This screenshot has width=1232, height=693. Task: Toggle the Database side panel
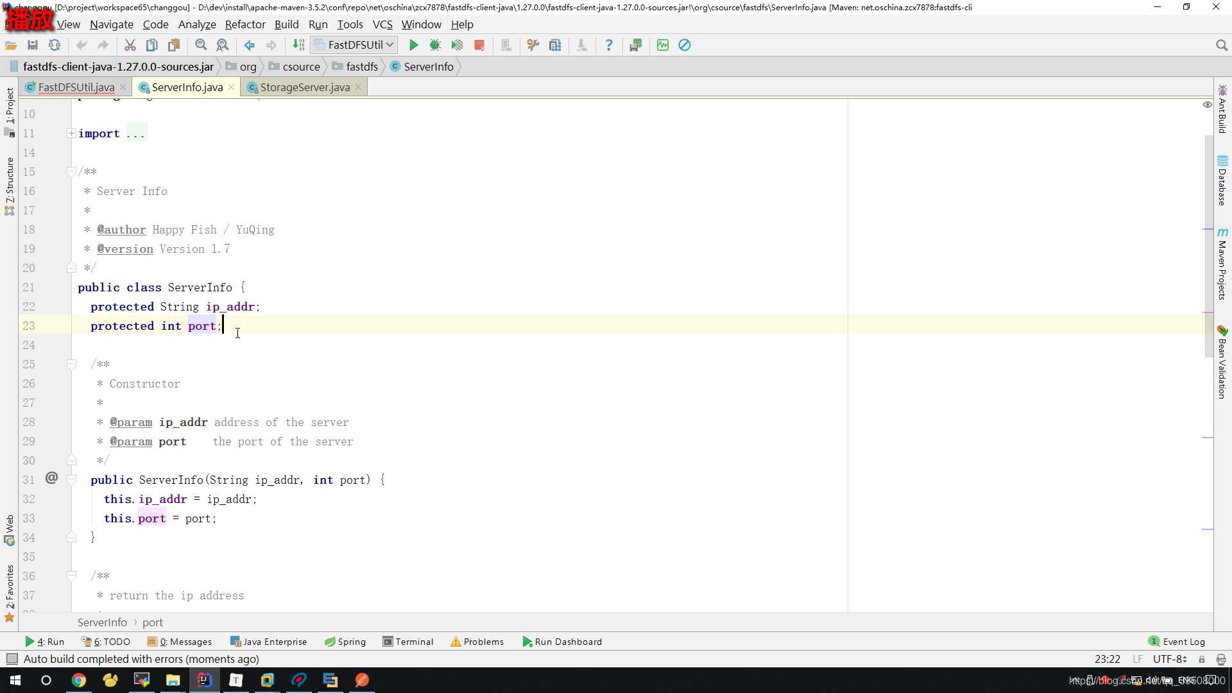pyautogui.click(x=1222, y=180)
